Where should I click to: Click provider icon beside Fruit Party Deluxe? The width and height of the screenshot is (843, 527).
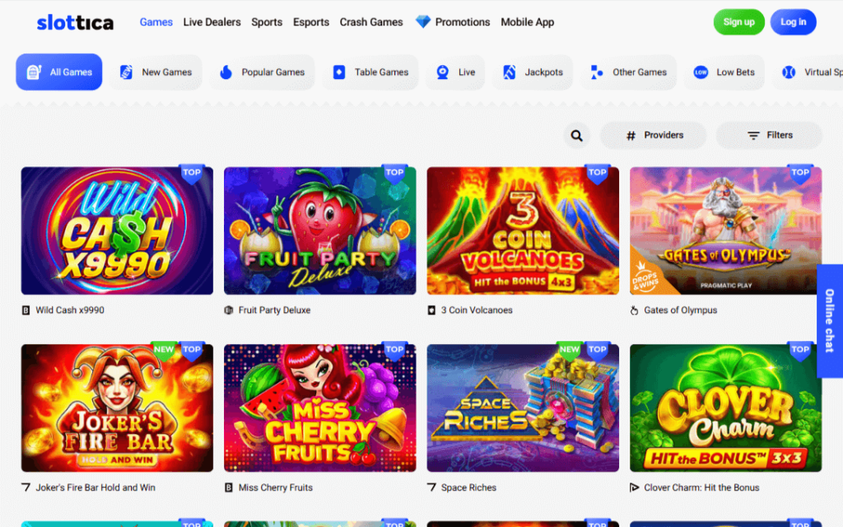click(x=229, y=310)
